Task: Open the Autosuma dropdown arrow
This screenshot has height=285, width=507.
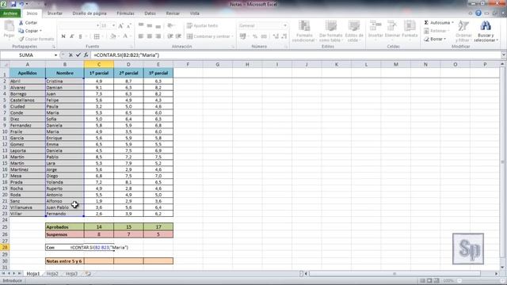Action: [452, 23]
